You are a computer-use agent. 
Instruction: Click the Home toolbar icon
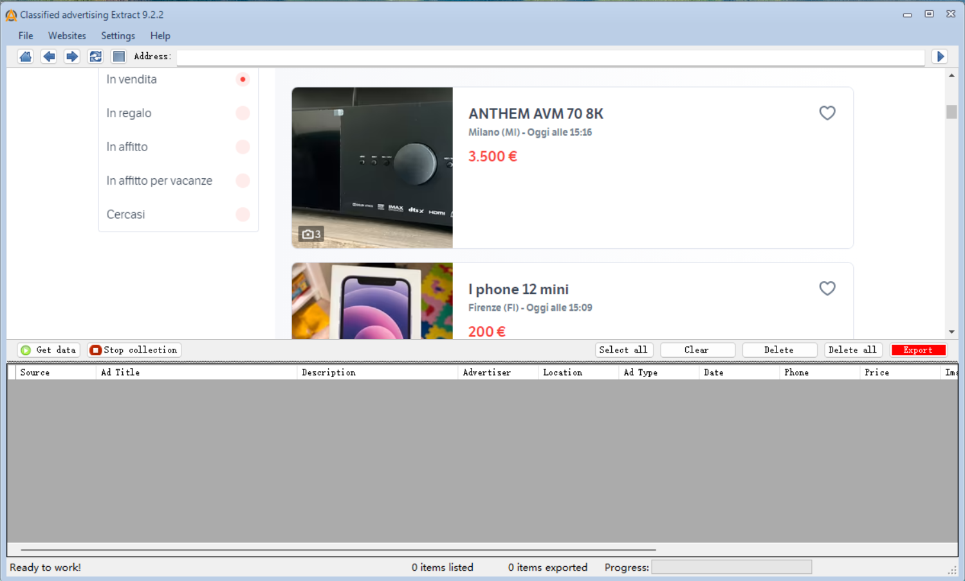(x=26, y=57)
